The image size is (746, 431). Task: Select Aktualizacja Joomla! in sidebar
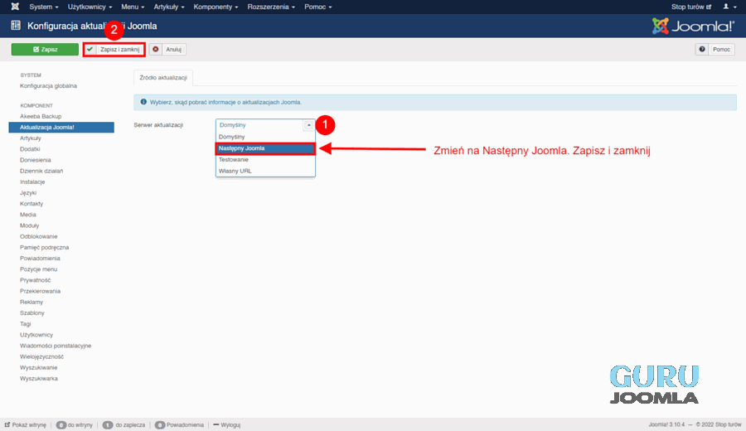tap(61, 127)
